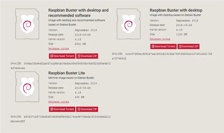The width and height of the screenshot is (224, 133).
Task: Click the SHA-256 hash starting with a50237c2
Action: pos(60,119)
